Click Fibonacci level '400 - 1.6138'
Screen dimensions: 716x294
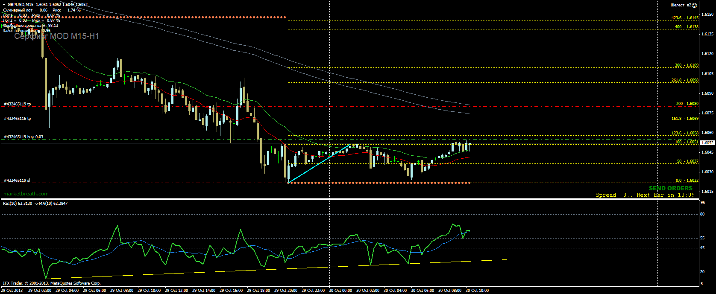click(x=687, y=27)
